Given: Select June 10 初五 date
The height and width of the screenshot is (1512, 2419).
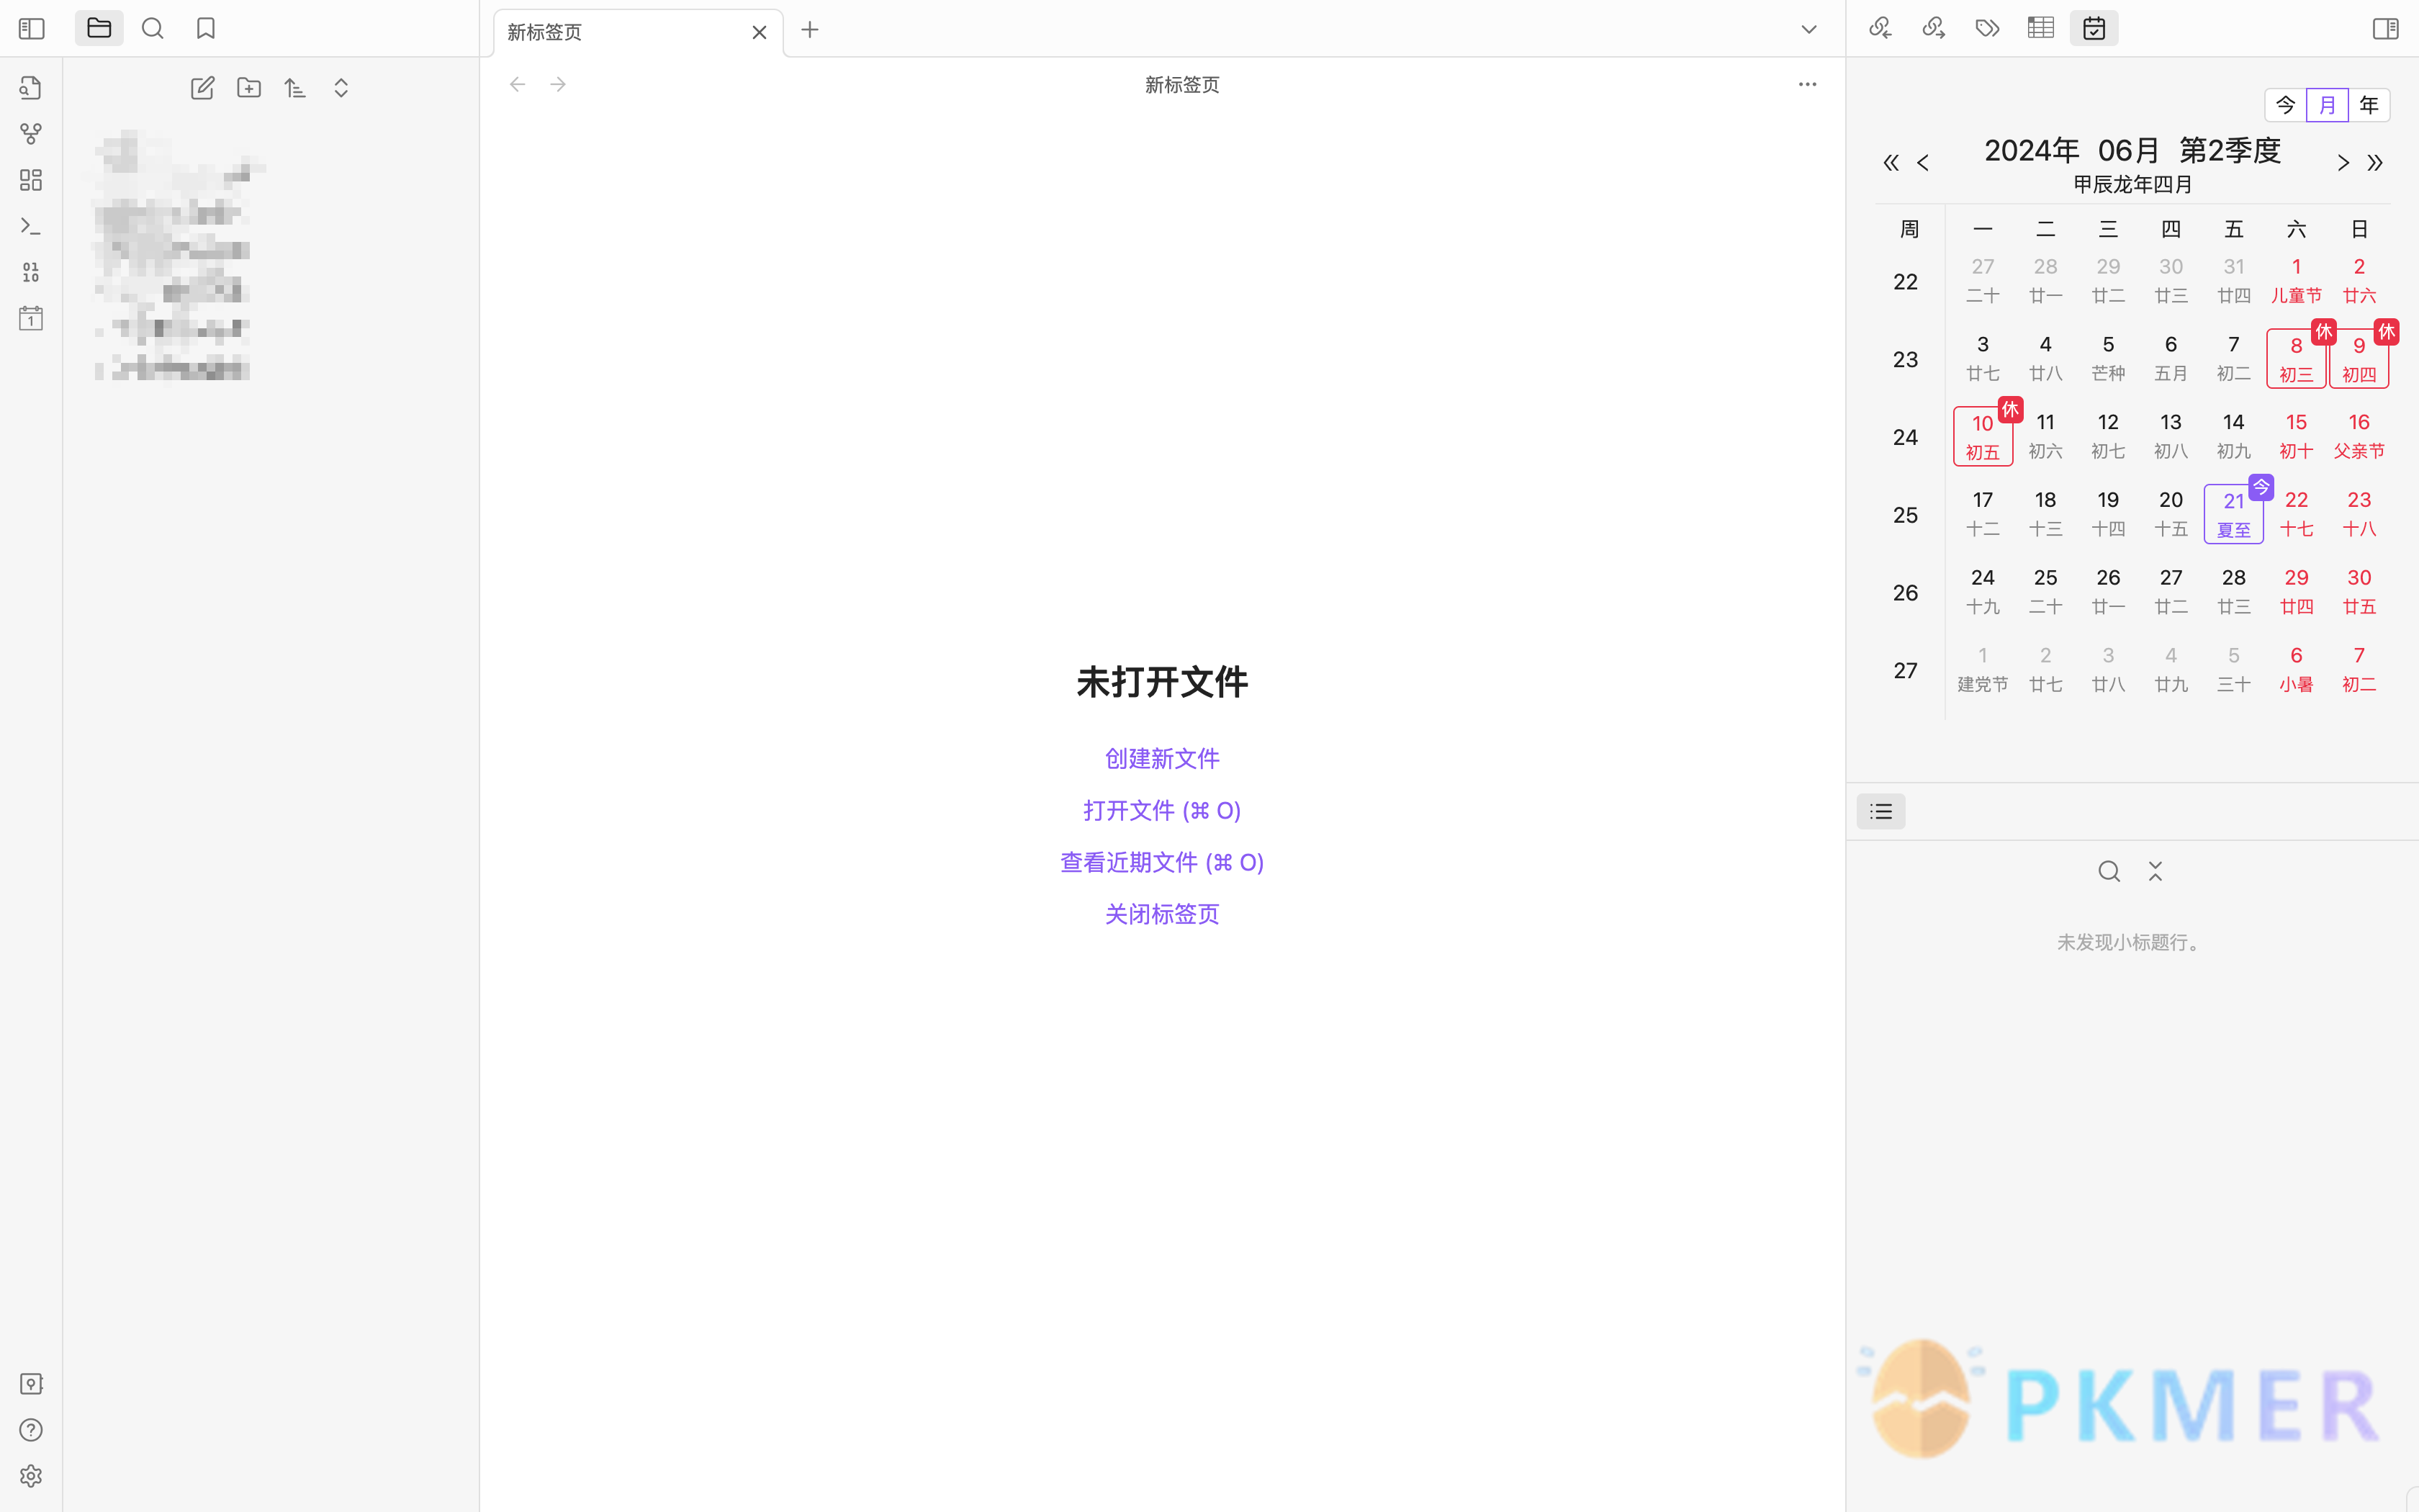Looking at the screenshot, I should click(x=1982, y=437).
